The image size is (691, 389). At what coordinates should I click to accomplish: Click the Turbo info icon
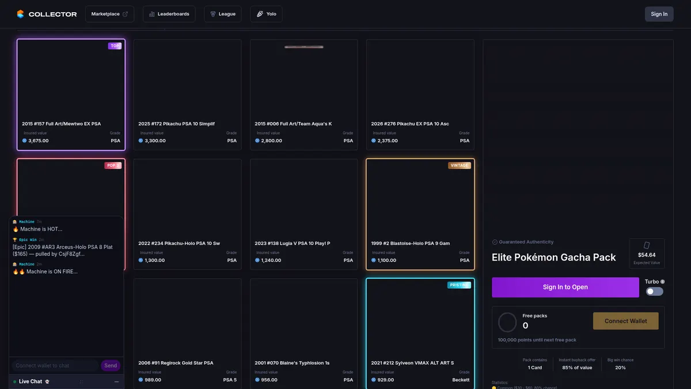click(x=663, y=282)
